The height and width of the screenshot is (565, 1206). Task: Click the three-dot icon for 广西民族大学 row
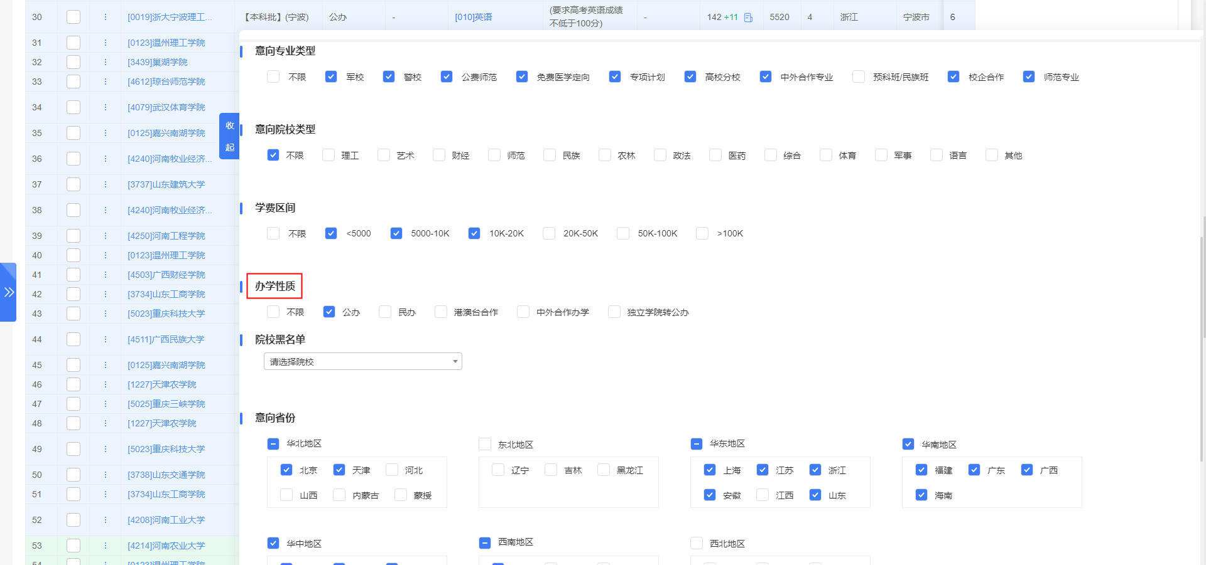[105, 339]
